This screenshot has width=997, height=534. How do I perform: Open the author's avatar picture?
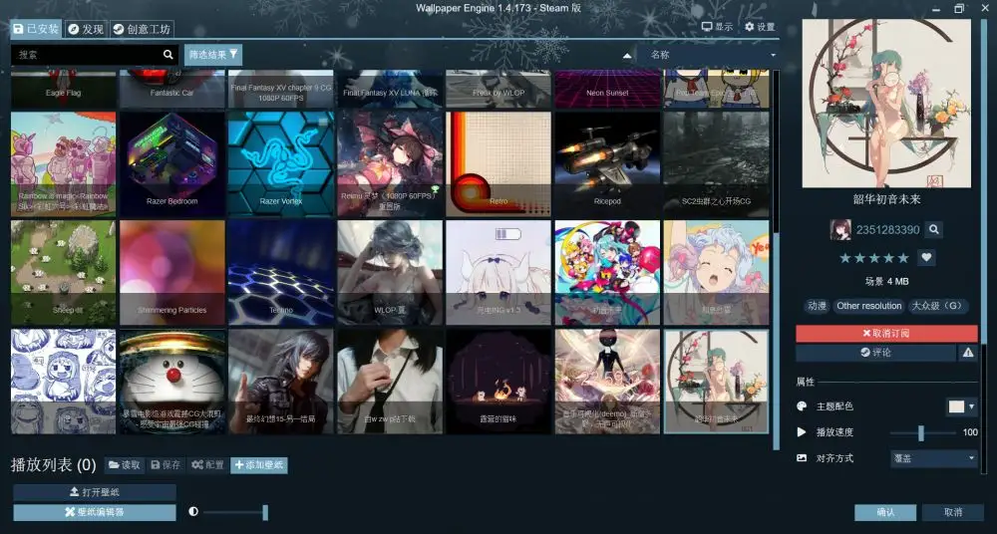pyautogui.click(x=839, y=229)
